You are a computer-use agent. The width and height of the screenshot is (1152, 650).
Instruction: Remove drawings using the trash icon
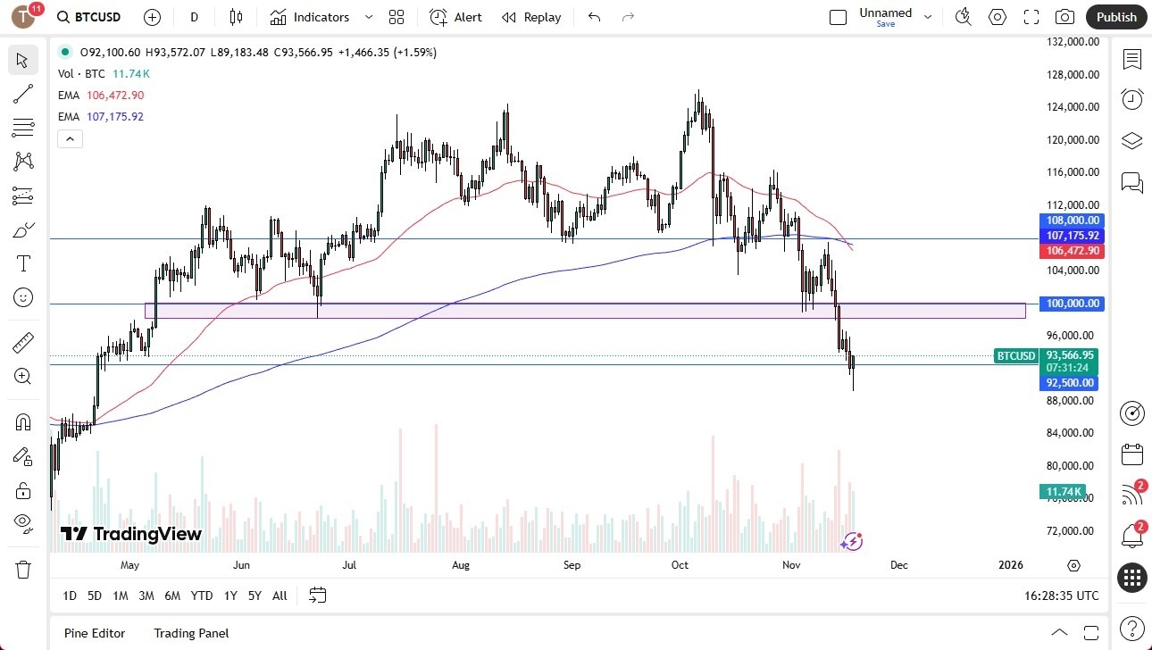point(23,568)
